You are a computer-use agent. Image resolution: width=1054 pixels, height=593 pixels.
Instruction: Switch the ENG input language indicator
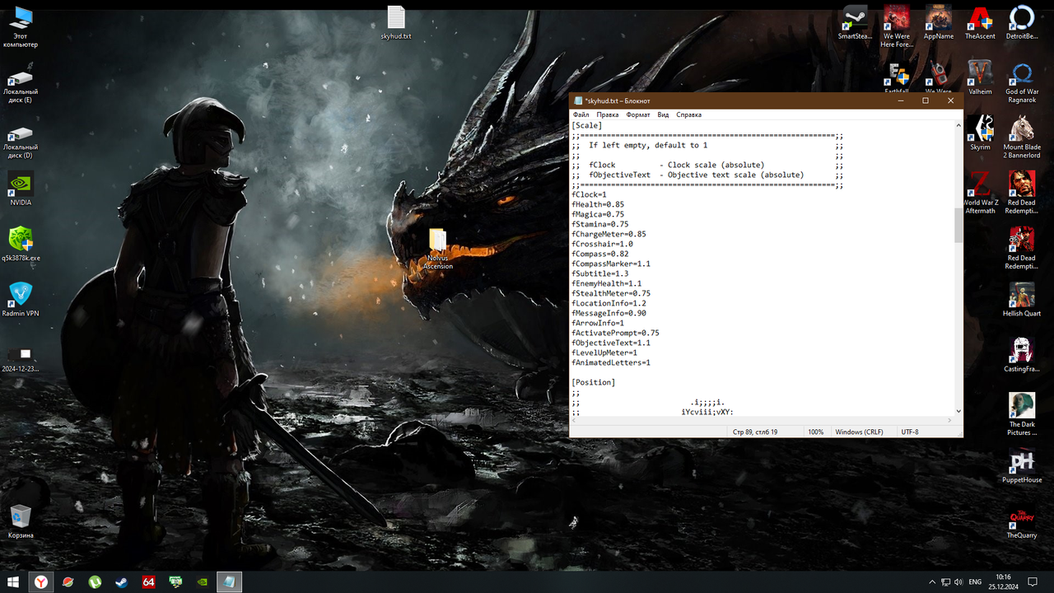click(x=974, y=582)
